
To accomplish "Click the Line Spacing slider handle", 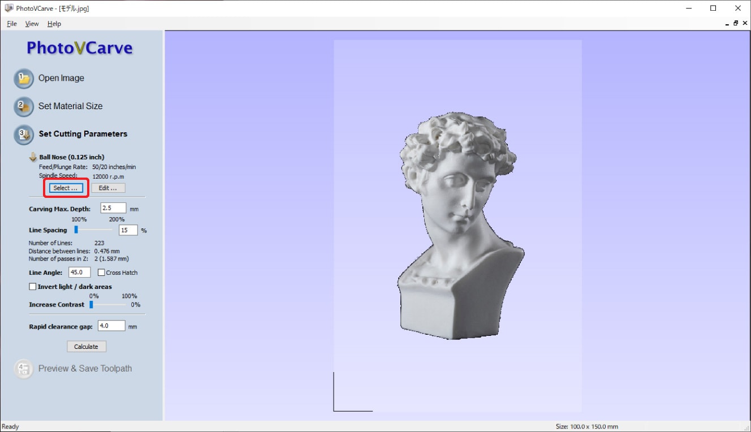I will [76, 230].
